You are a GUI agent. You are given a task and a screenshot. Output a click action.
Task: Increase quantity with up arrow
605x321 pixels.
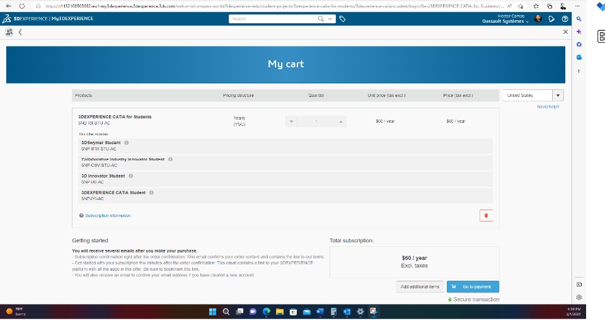(341, 121)
